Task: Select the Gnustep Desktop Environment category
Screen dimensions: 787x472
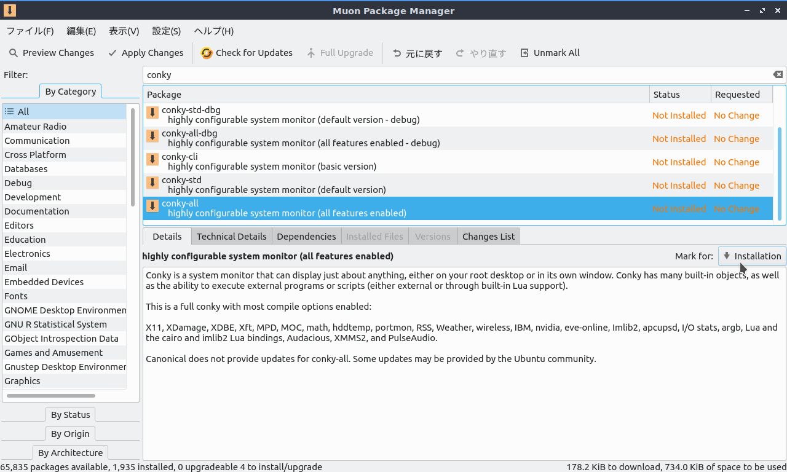Action: [x=65, y=366]
